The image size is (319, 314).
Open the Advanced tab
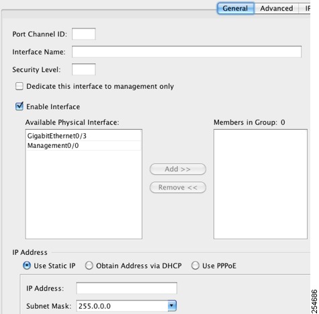click(277, 8)
